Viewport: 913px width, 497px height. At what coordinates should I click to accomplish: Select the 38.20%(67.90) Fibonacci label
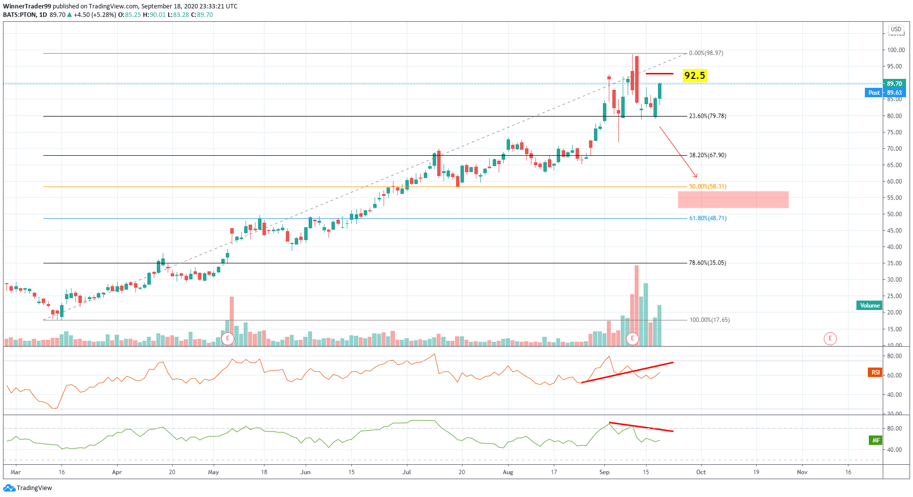[x=708, y=155]
